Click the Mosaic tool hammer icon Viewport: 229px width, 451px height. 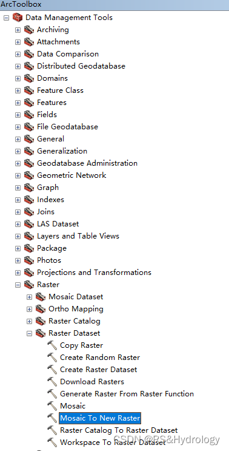(52, 406)
